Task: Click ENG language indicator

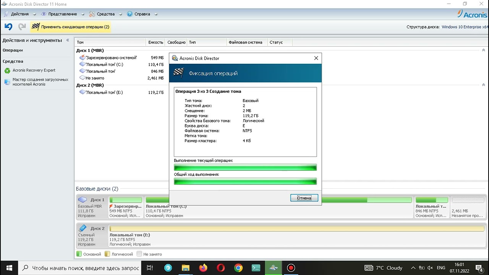Action: (441, 268)
